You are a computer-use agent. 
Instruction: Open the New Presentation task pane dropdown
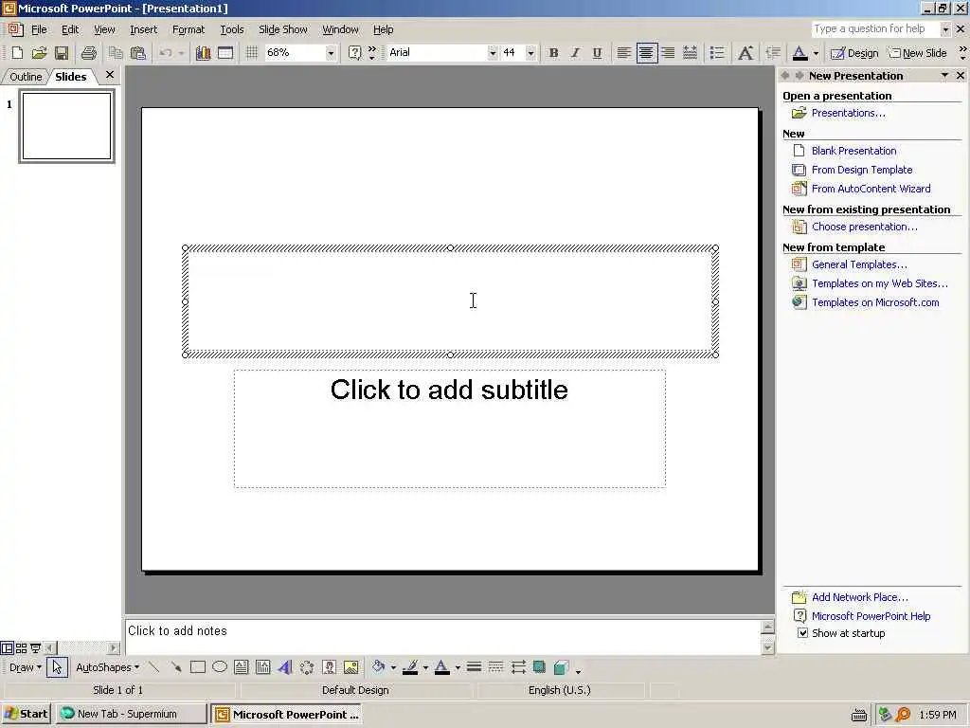coord(944,76)
